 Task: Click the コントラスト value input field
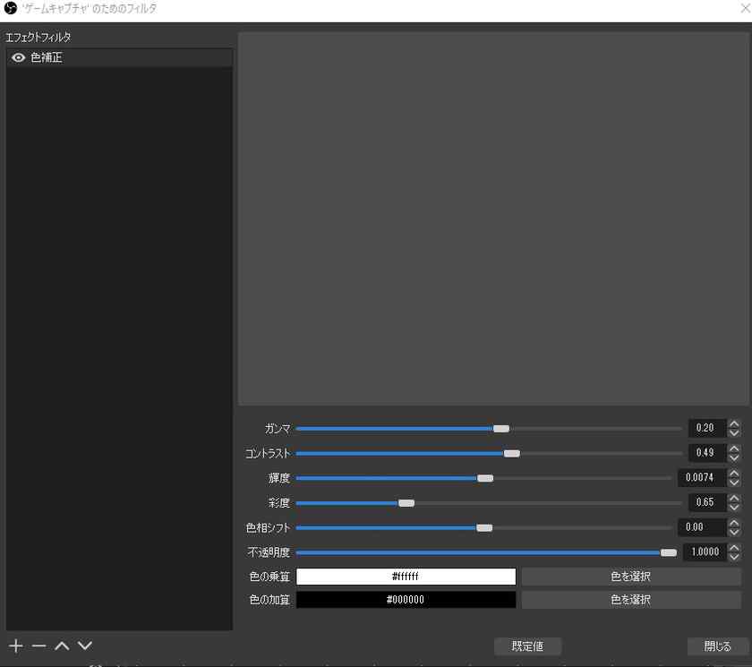click(x=705, y=453)
